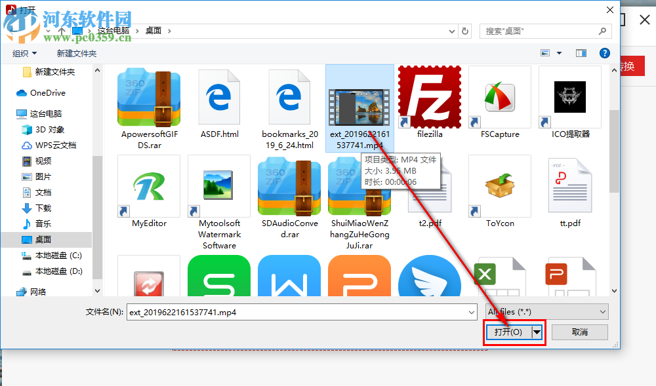Select the ApowersoftGIFDS.rar archive file
This screenshot has height=386, width=656.
[x=149, y=109]
